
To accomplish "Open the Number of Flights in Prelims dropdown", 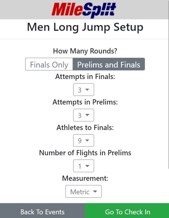I will point(84,166).
